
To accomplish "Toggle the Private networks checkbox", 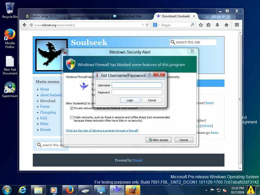I will pos(72,108).
